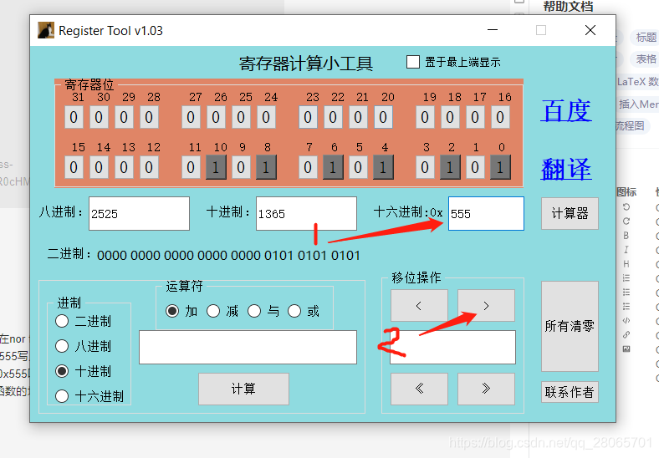Click the double left shift button
659x458 pixels.
pyautogui.click(x=419, y=389)
